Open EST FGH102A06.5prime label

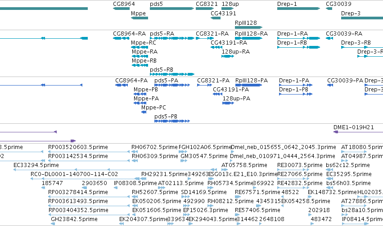pyautogui.click(x=205, y=147)
